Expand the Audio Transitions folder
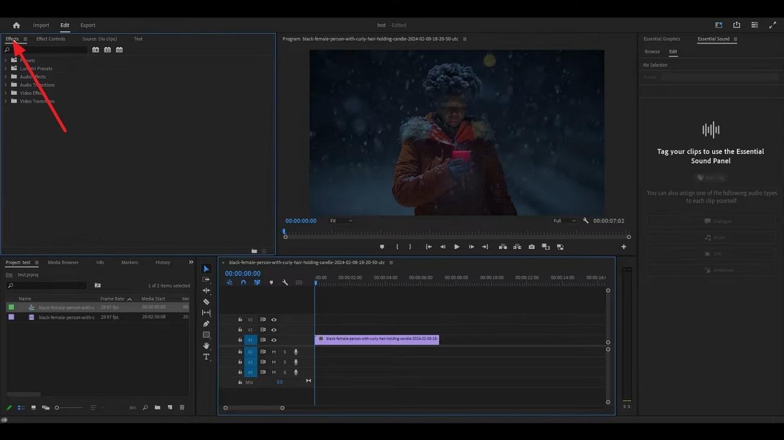The height and width of the screenshot is (440, 784). coord(5,84)
